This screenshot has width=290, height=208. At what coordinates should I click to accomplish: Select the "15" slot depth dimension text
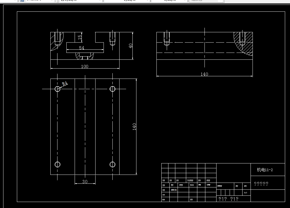[x=80, y=37]
